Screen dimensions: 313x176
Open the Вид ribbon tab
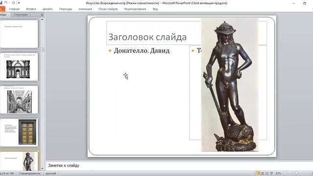(x=155, y=9)
